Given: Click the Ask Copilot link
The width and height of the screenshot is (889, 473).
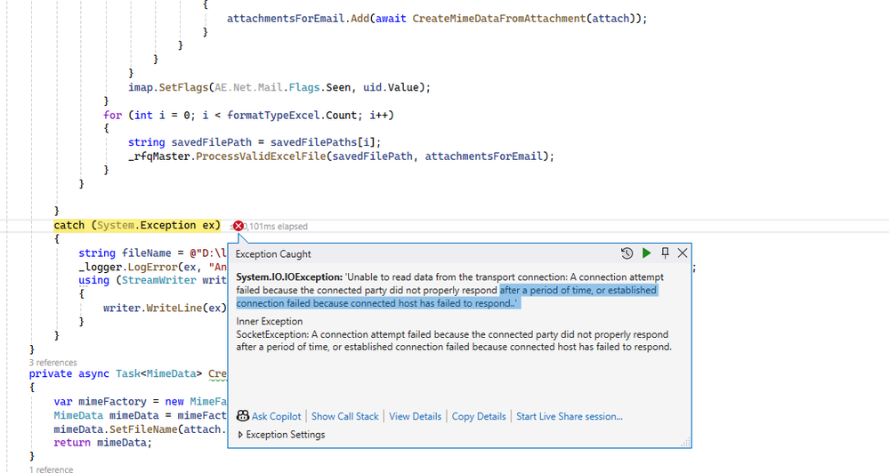Looking at the screenshot, I should pyautogui.click(x=276, y=416).
